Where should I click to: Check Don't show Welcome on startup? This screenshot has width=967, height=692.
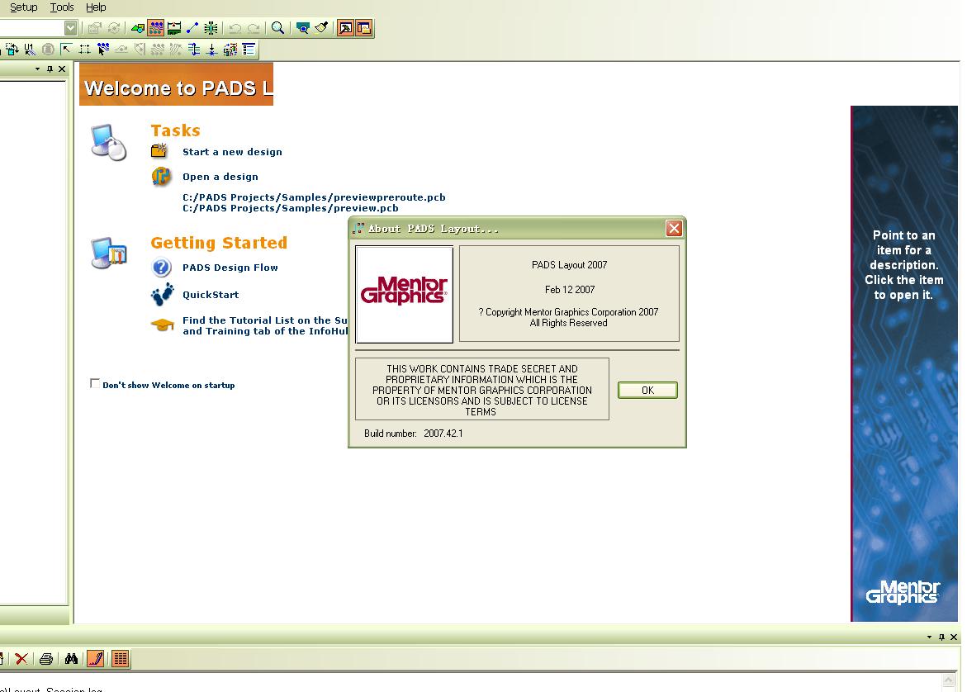[x=94, y=384]
